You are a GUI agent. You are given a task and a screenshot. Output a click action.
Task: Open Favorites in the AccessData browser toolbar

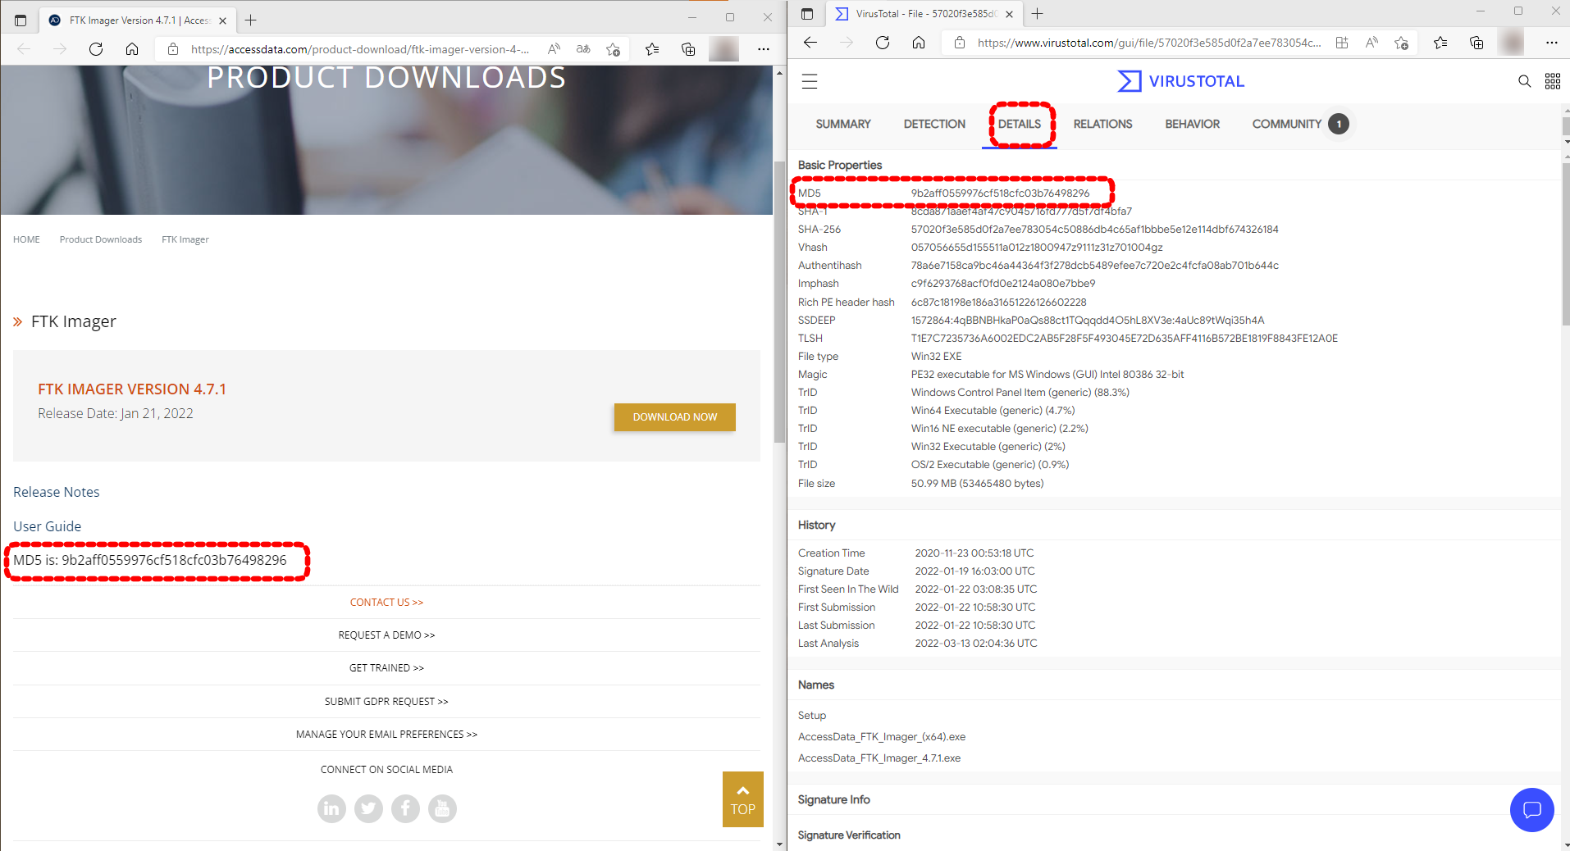pos(652,49)
